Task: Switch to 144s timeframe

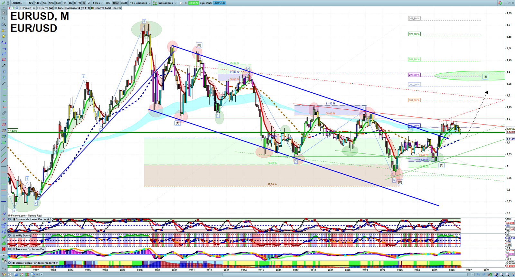Action: point(38,3)
